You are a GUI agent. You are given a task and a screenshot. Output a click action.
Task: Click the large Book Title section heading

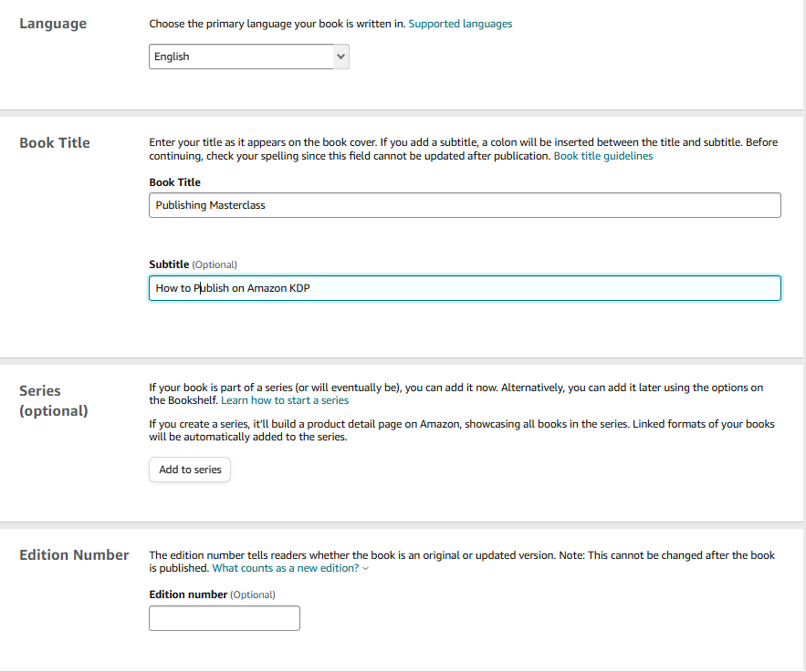click(x=55, y=143)
